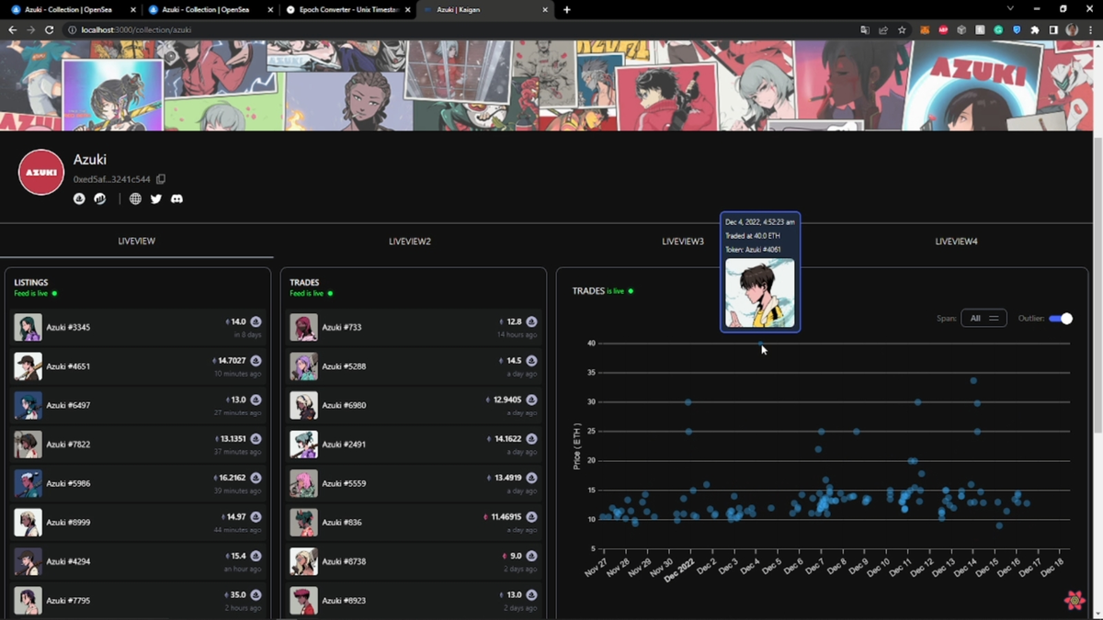Close the Azuki | Kaigan browser tab

[x=545, y=10]
